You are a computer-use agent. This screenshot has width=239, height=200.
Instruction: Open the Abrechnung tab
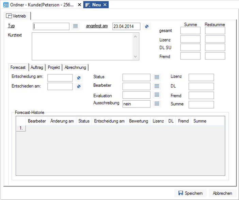pyautogui.click(x=75, y=67)
